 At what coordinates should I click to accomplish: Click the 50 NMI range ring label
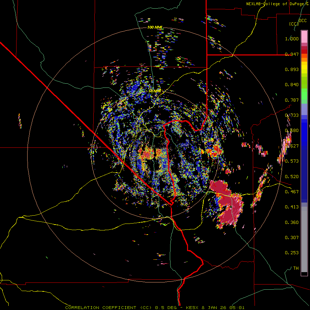coord(155,91)
